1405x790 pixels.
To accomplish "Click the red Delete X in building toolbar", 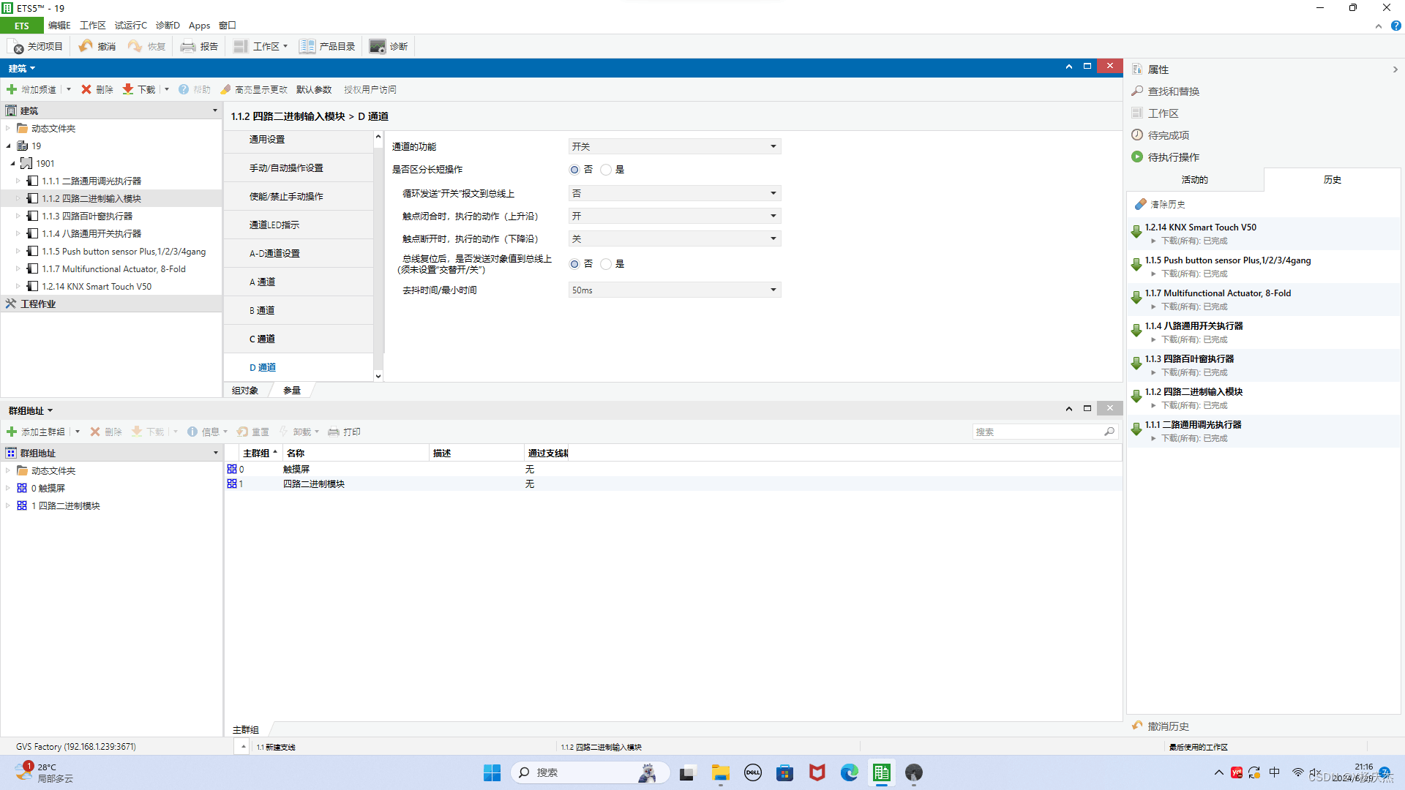I will (86, 89).
